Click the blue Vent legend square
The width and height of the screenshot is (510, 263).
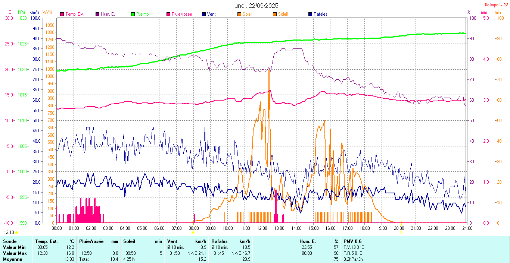[203, 14]
